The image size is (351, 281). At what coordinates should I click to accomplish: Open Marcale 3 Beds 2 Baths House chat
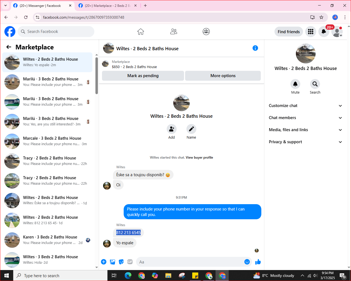47,141
